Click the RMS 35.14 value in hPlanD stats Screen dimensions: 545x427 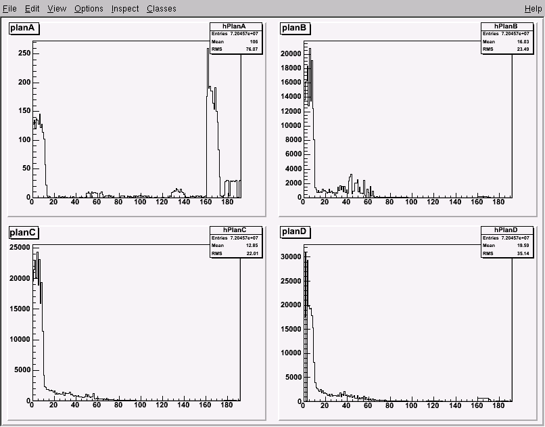coord(523,254)
